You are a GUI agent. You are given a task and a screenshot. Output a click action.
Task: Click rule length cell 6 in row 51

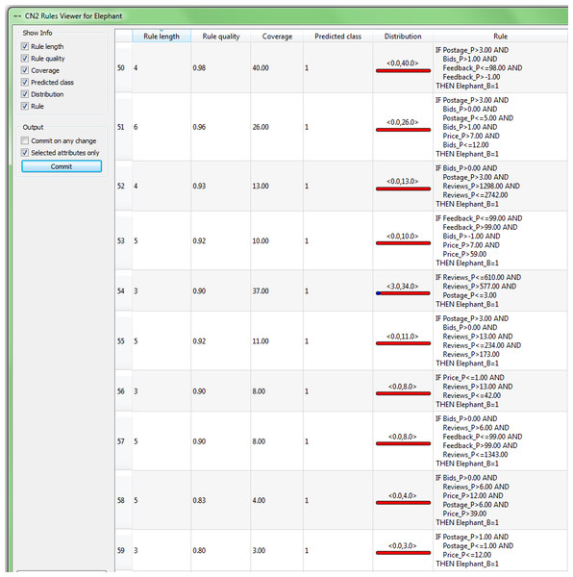(162, 127)
